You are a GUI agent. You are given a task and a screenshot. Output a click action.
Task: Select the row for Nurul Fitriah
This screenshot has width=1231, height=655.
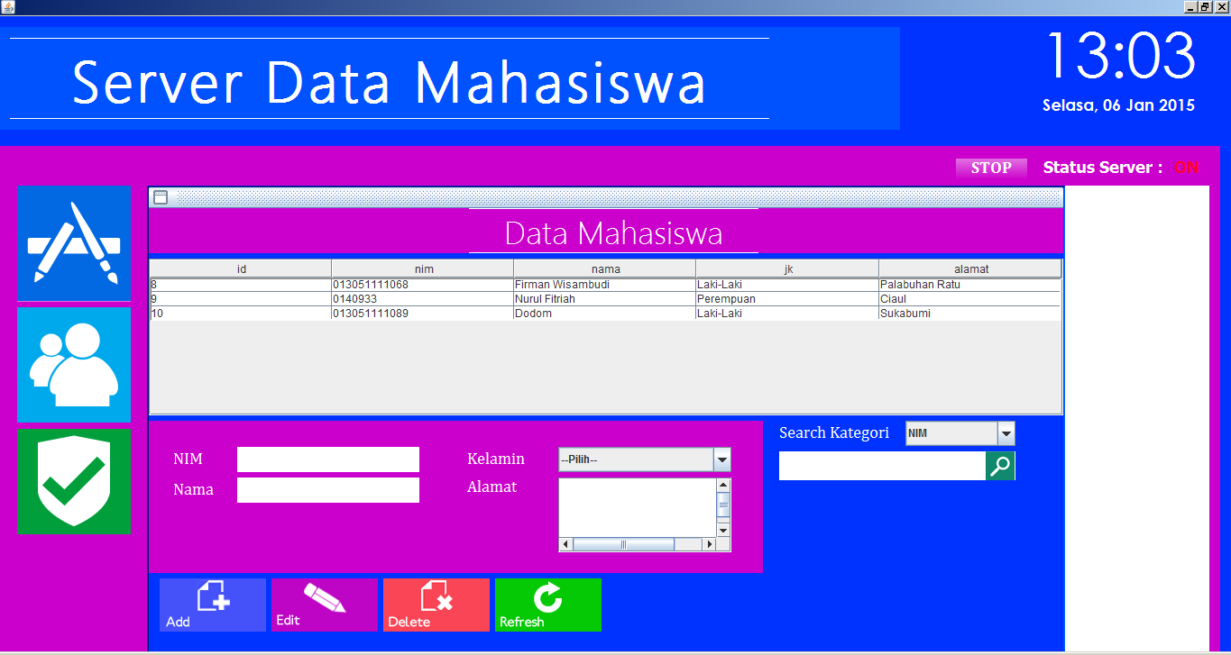605,299
